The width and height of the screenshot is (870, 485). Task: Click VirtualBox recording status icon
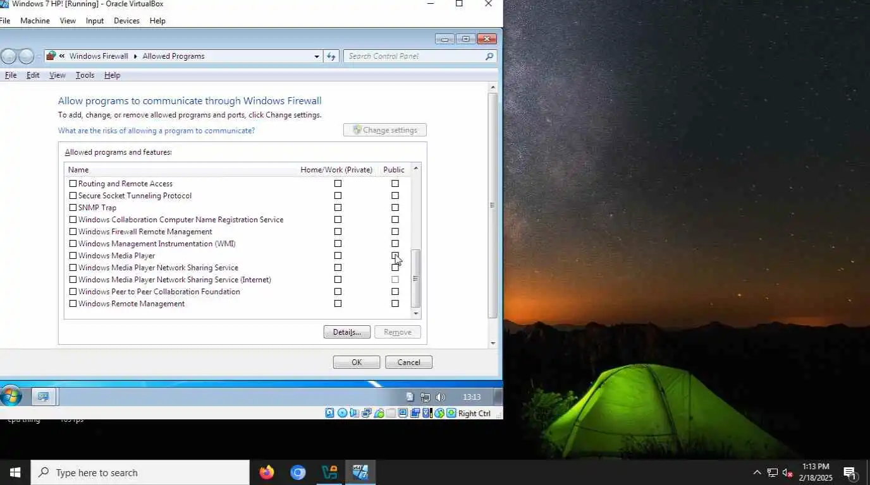tap(415, 413)
